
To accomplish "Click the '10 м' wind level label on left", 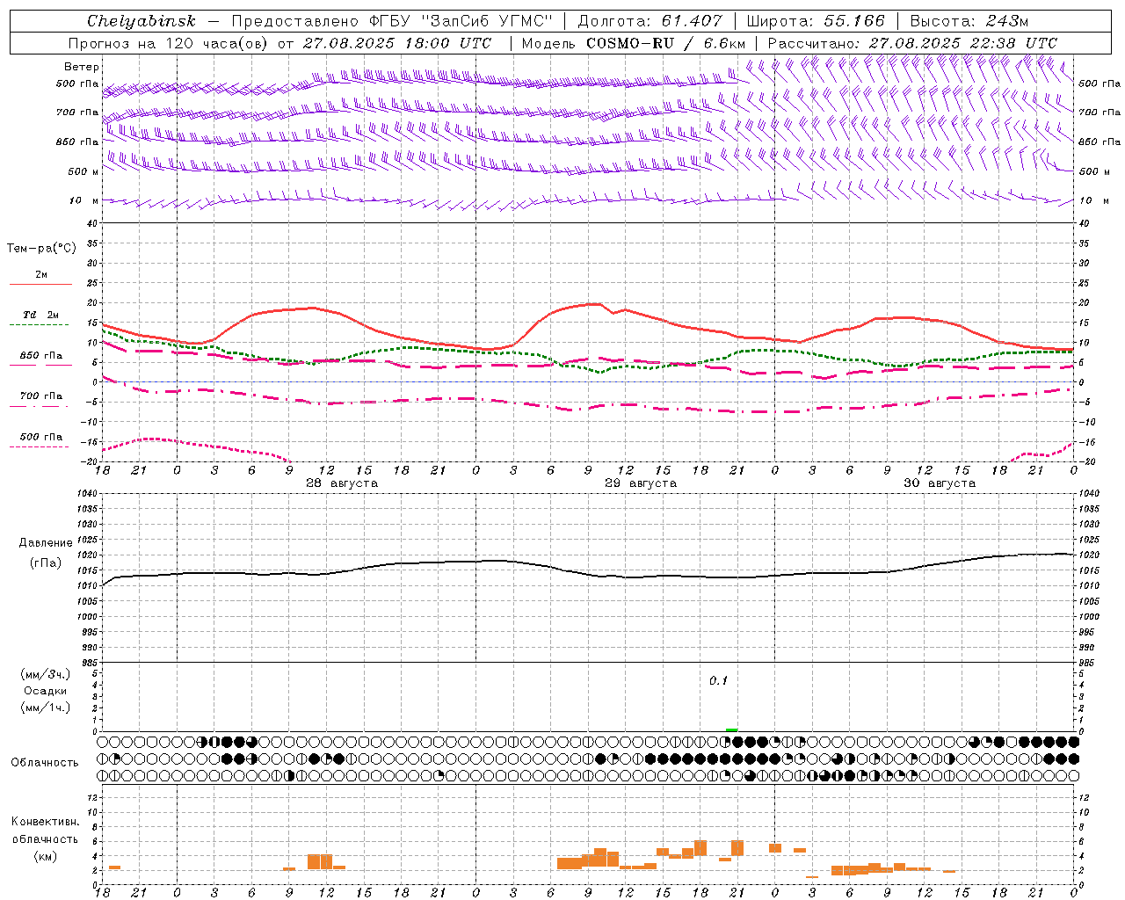I will click(83, 200).
